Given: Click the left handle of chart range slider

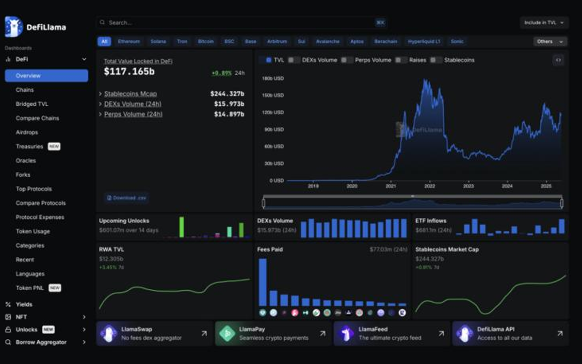Looking at the screenshot, I should [264, 203].
